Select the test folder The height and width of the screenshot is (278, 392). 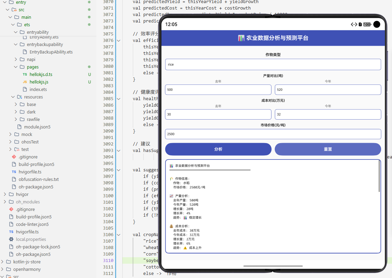[x=25, y=150]
